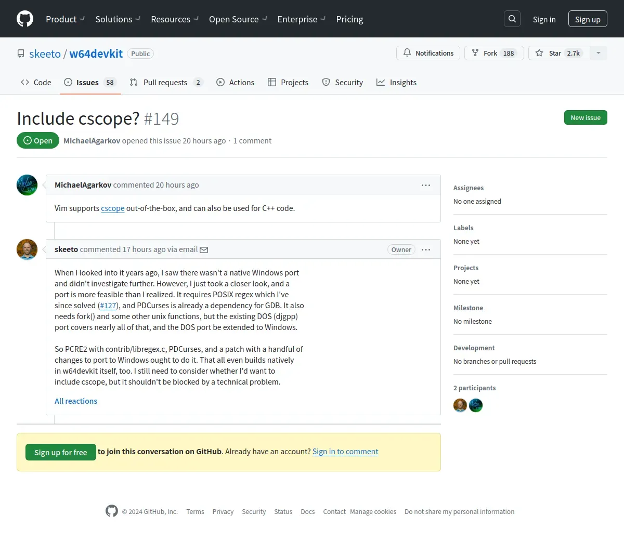Open the Privacy footer link
The height and width of the screenshot is (541, 624).
(x=223, y=511)
